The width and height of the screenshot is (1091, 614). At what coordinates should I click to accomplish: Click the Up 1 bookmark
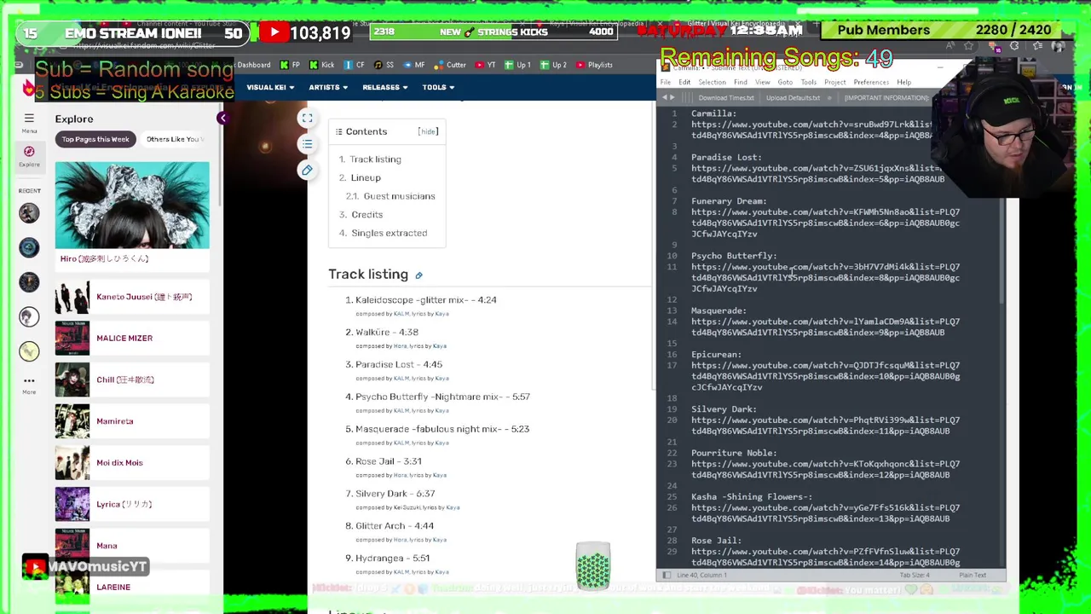517,65
